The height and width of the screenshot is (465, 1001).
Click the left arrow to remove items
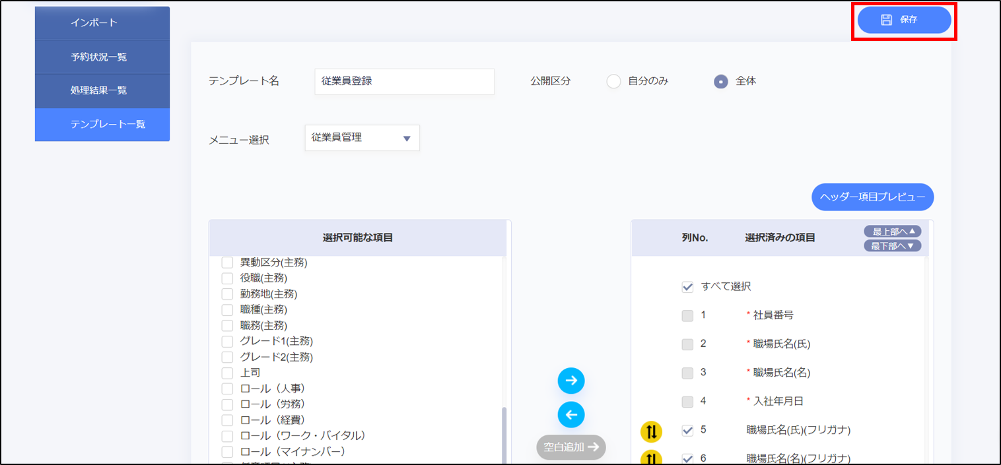coord(571,415)
